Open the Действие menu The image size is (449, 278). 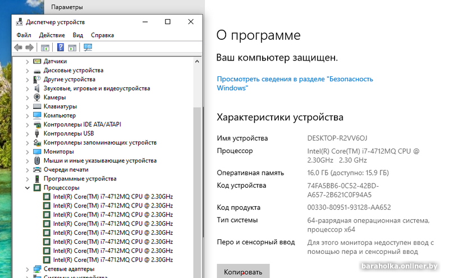(52, 35)
